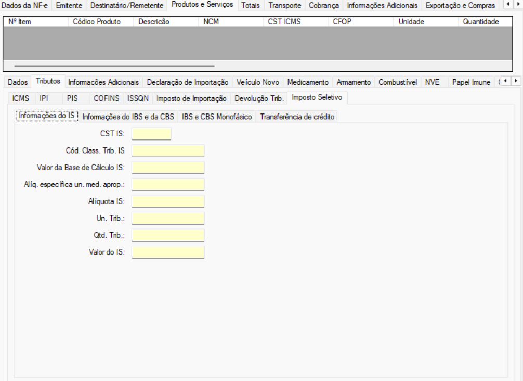Viewport: 523px width, 381px height.
Task: Focus the Un. Trib. field
Action: [x=168, y=219]
